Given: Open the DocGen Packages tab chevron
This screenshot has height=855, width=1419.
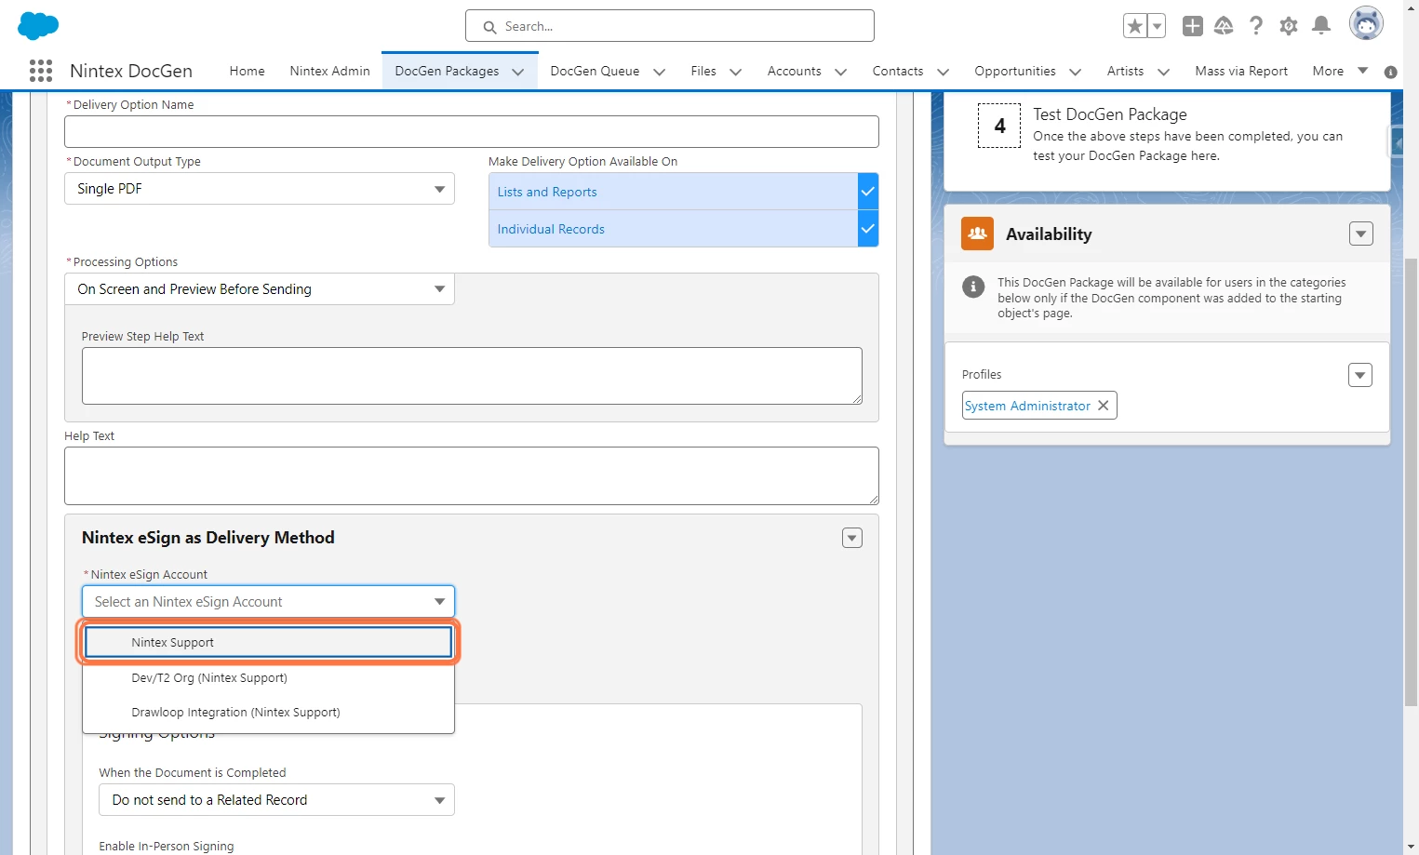Looking at the screenshot, I should pos(518,72).
